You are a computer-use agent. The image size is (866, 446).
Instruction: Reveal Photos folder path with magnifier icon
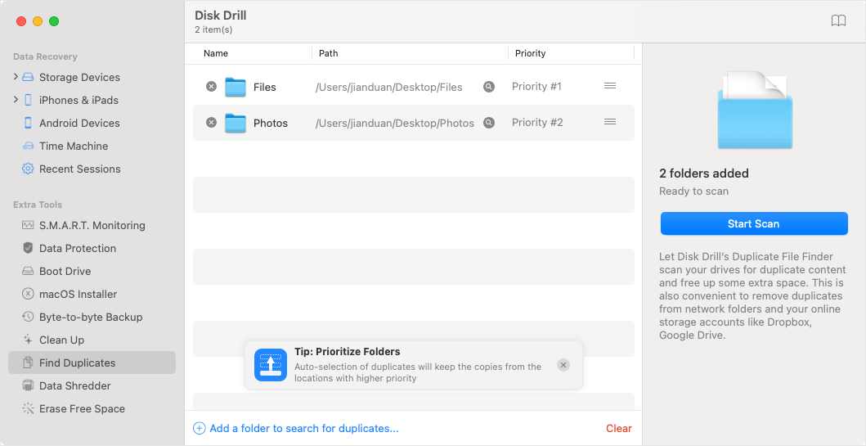tap(489, 122)
